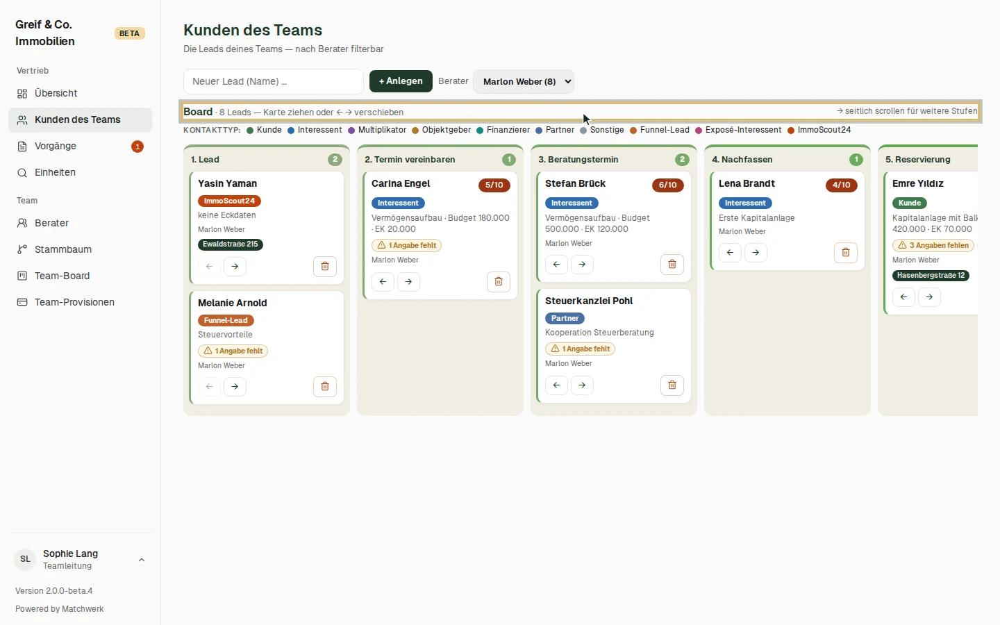1000x625 pixels.
Task: Expand the Sophie Lang user menu
Action: pos(81,560)
